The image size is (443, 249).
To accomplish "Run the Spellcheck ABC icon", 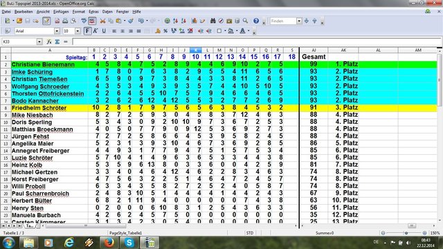I will coord(84,21).
